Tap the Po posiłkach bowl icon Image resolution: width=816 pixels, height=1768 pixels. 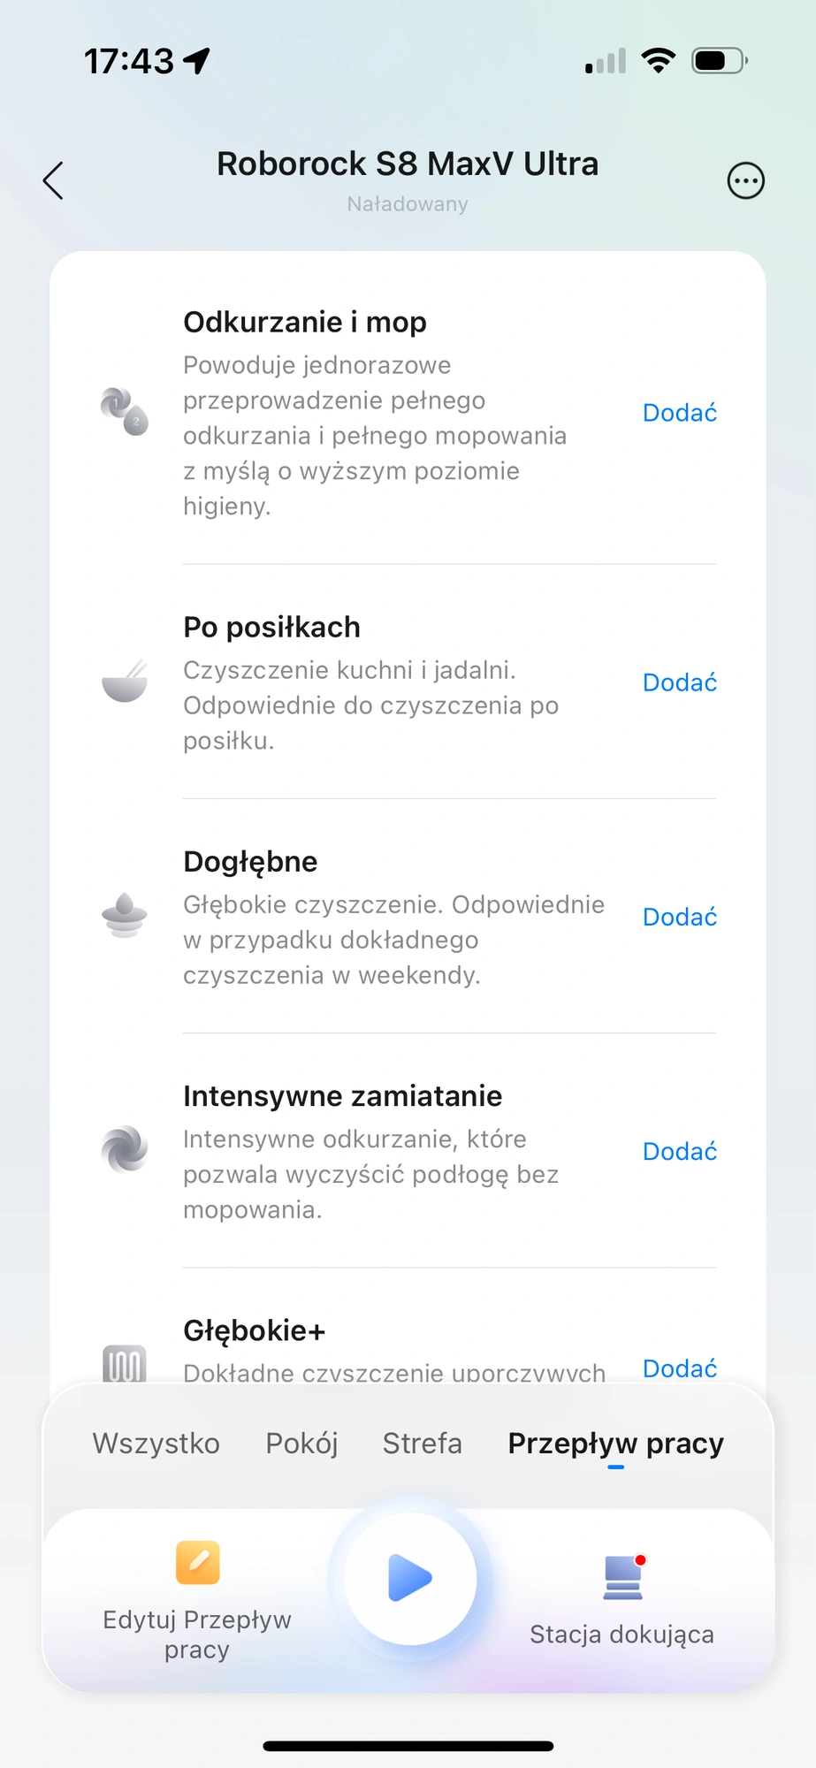125,682
